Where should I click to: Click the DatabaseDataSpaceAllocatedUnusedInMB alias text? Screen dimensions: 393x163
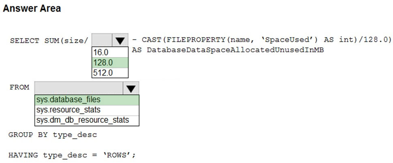(235, 50)
